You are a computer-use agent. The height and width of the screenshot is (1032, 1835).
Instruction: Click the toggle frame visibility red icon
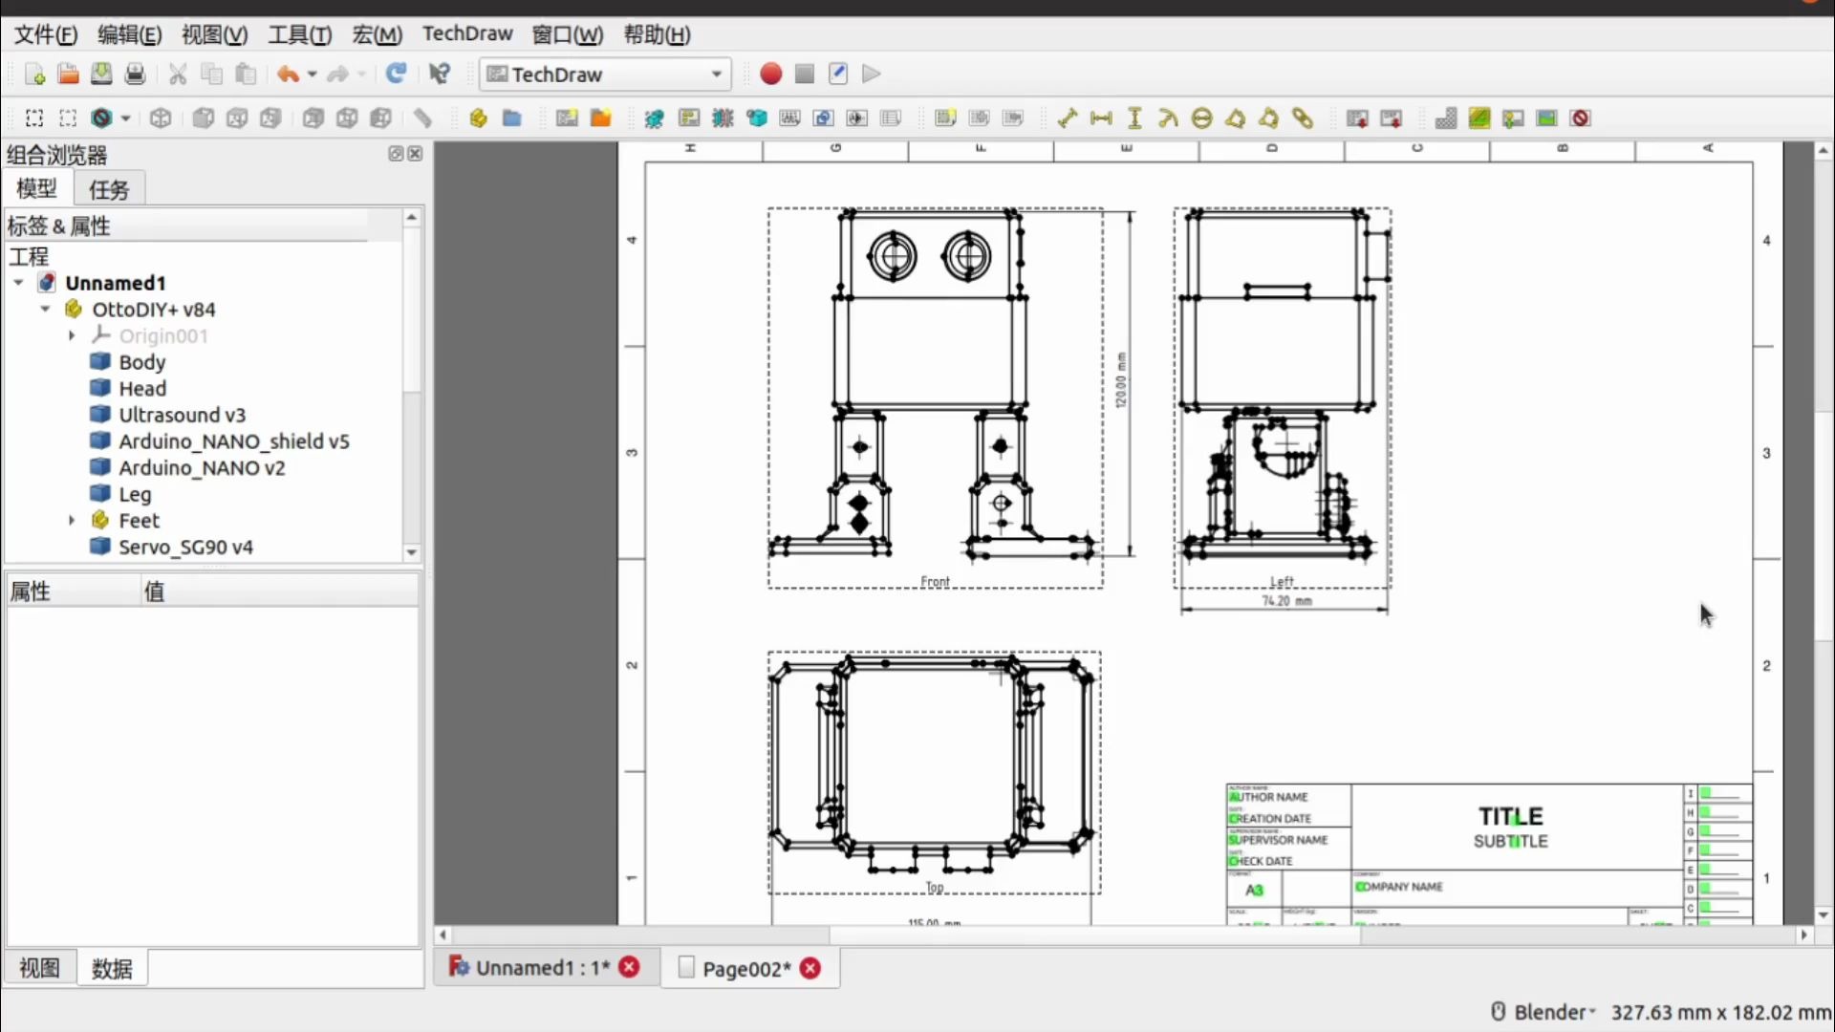(x=1581, y=118)
